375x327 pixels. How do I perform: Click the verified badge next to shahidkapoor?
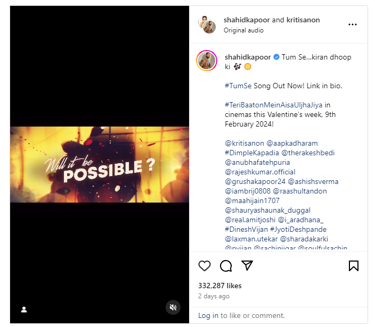coord(276,57)
